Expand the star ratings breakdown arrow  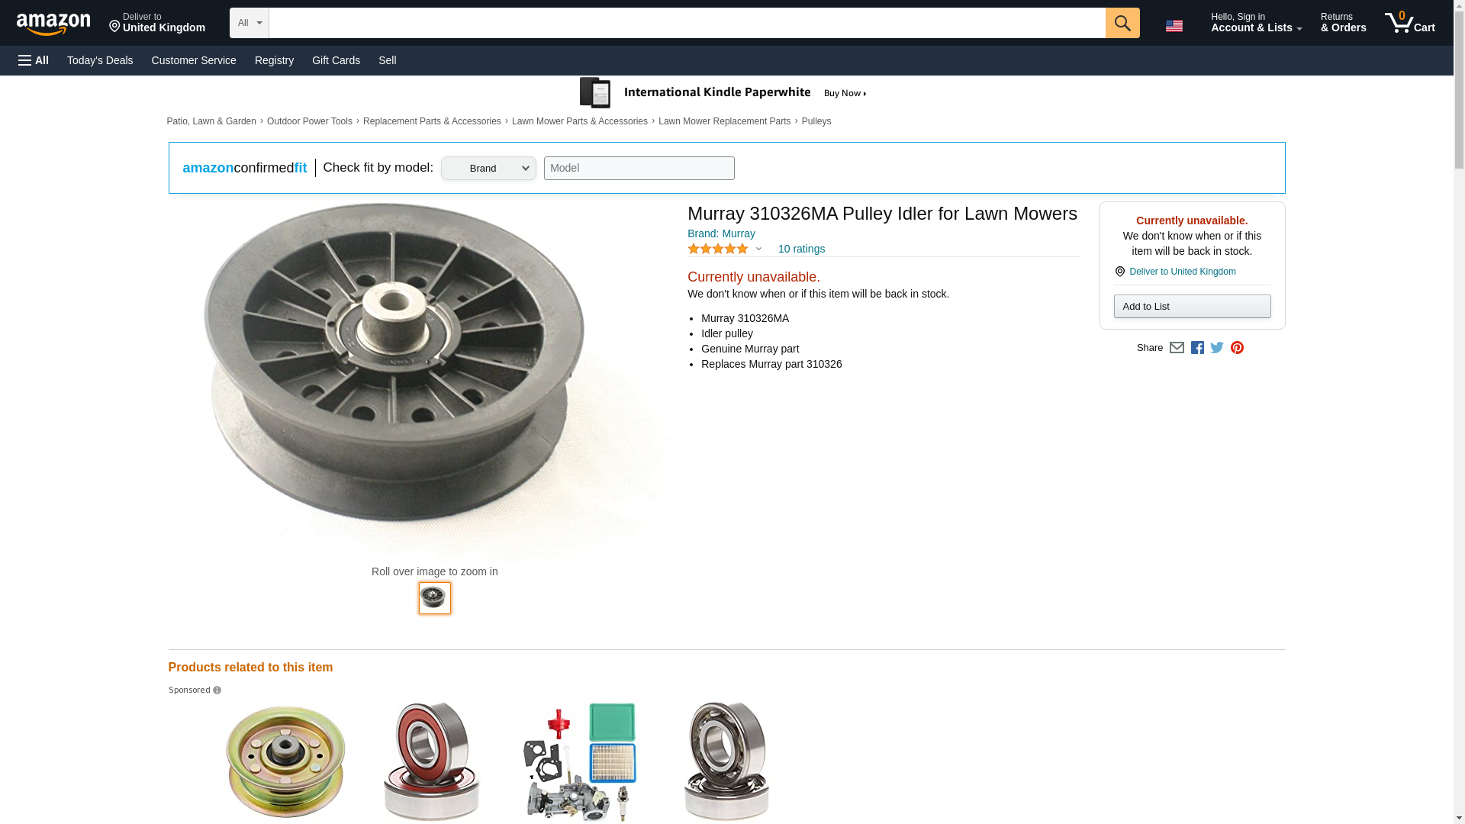coord(758,249)
